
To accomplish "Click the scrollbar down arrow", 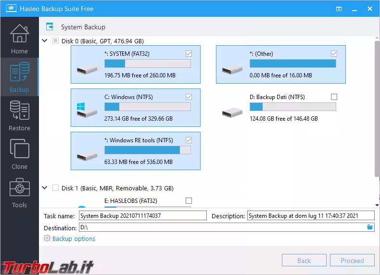I will 377,205.
